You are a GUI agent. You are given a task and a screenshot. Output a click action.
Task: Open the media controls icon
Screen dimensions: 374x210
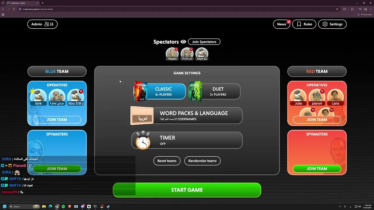(x=360, y=9)
